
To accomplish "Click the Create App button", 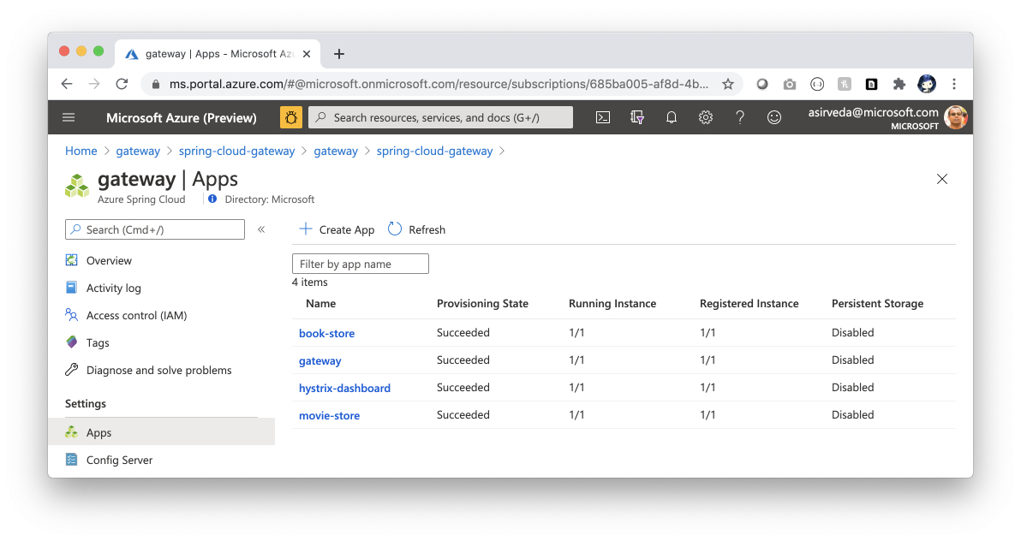I will click(x=337, y=229).
